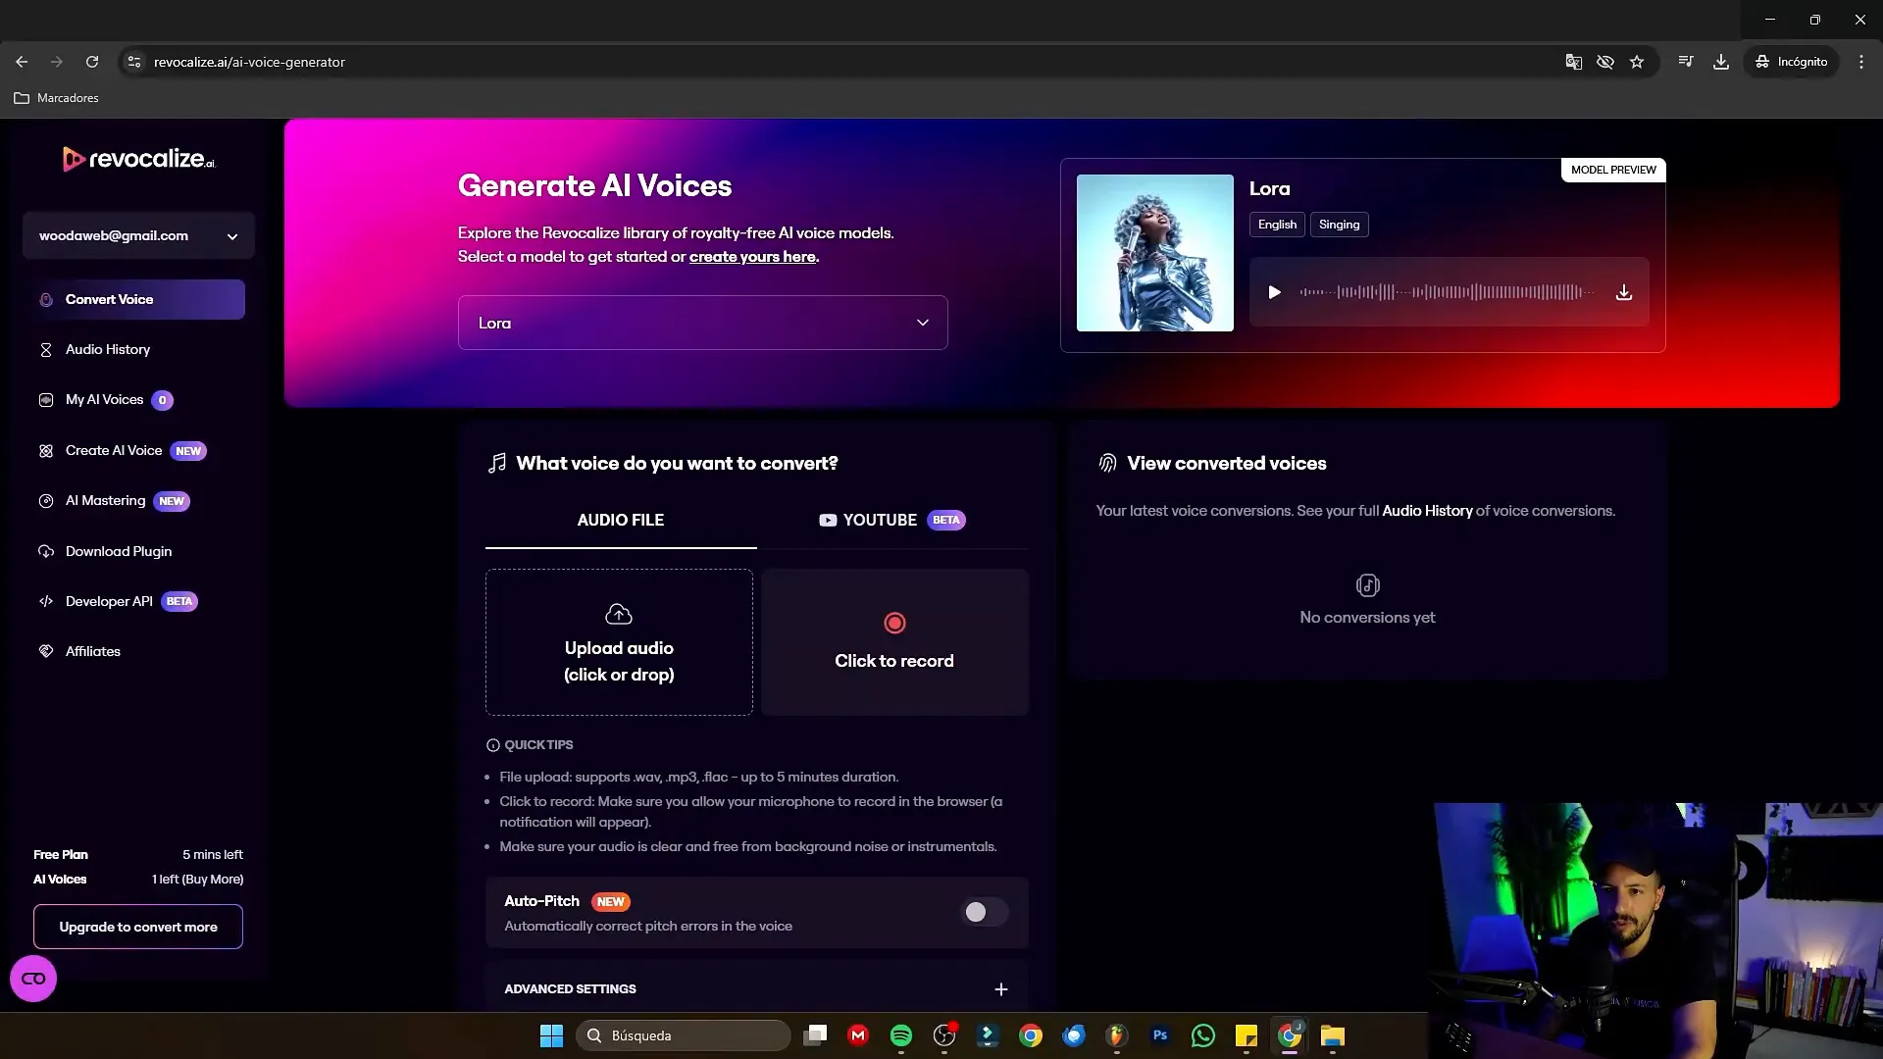
Task: Click the No conversions yet music icon
Action: coord(1367,585)
